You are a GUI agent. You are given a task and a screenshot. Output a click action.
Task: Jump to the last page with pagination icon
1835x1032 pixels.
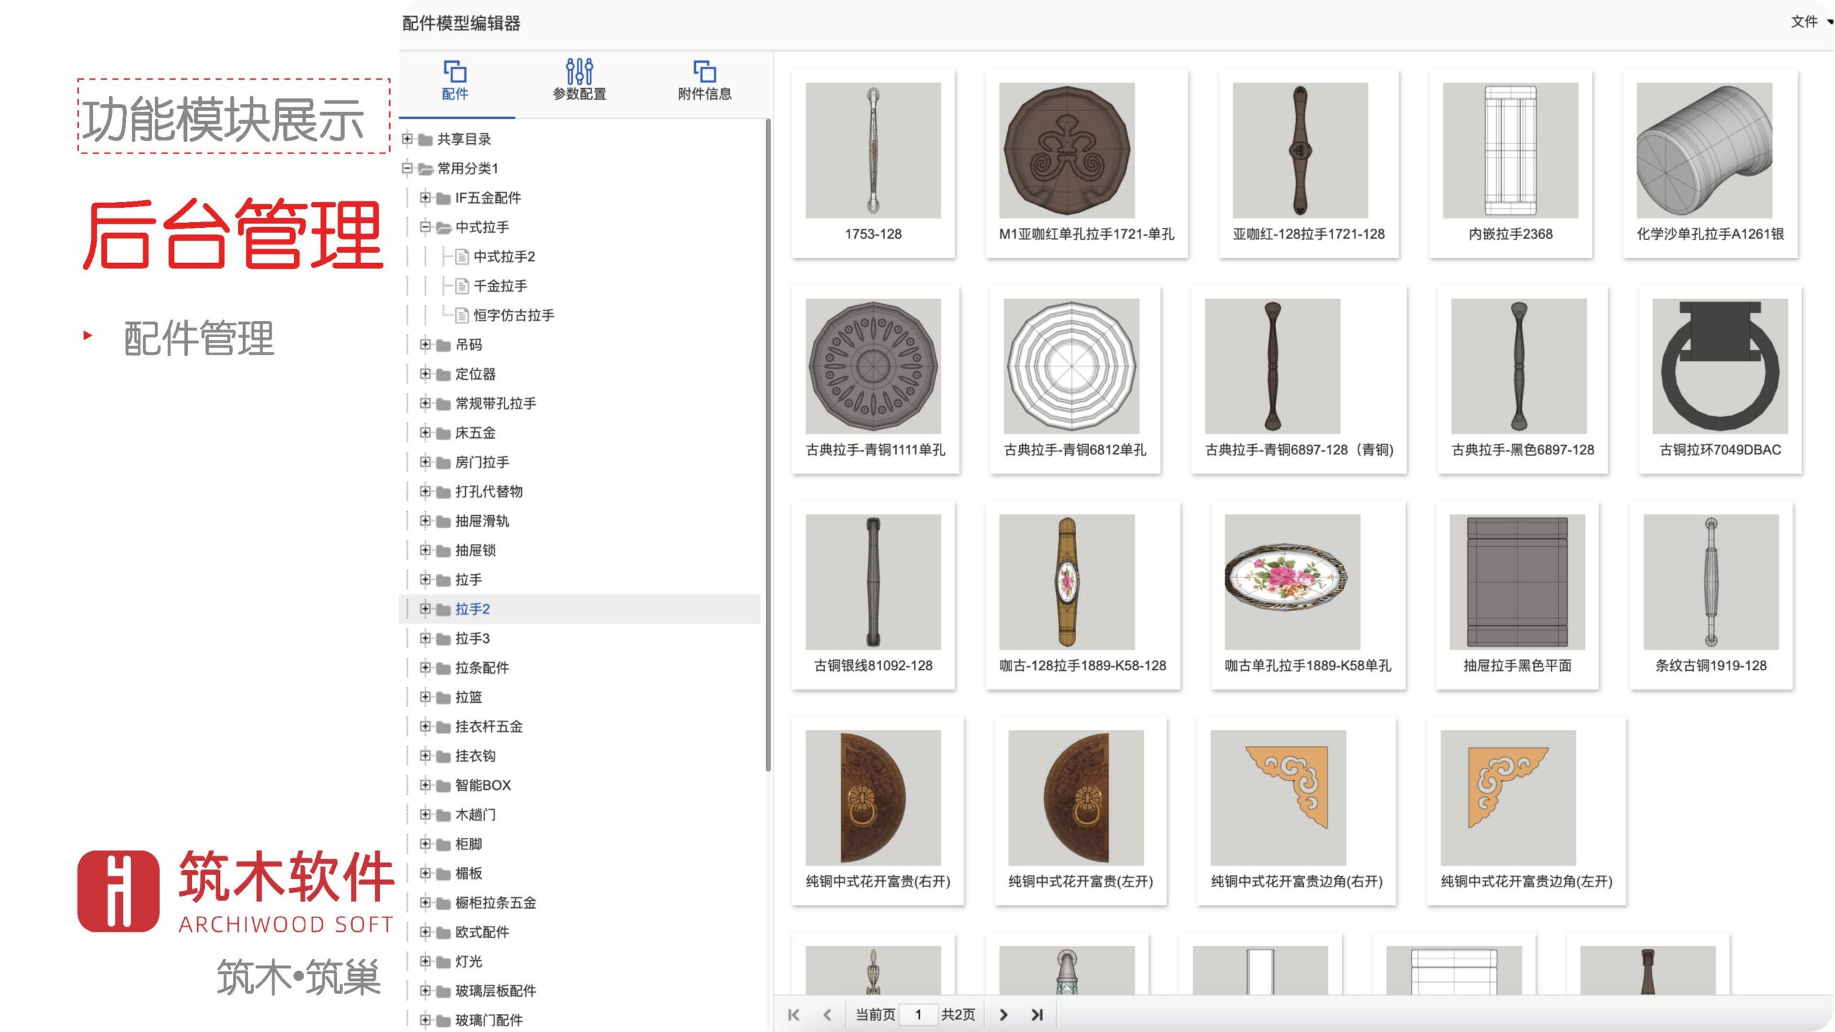pos(1036,1015)
